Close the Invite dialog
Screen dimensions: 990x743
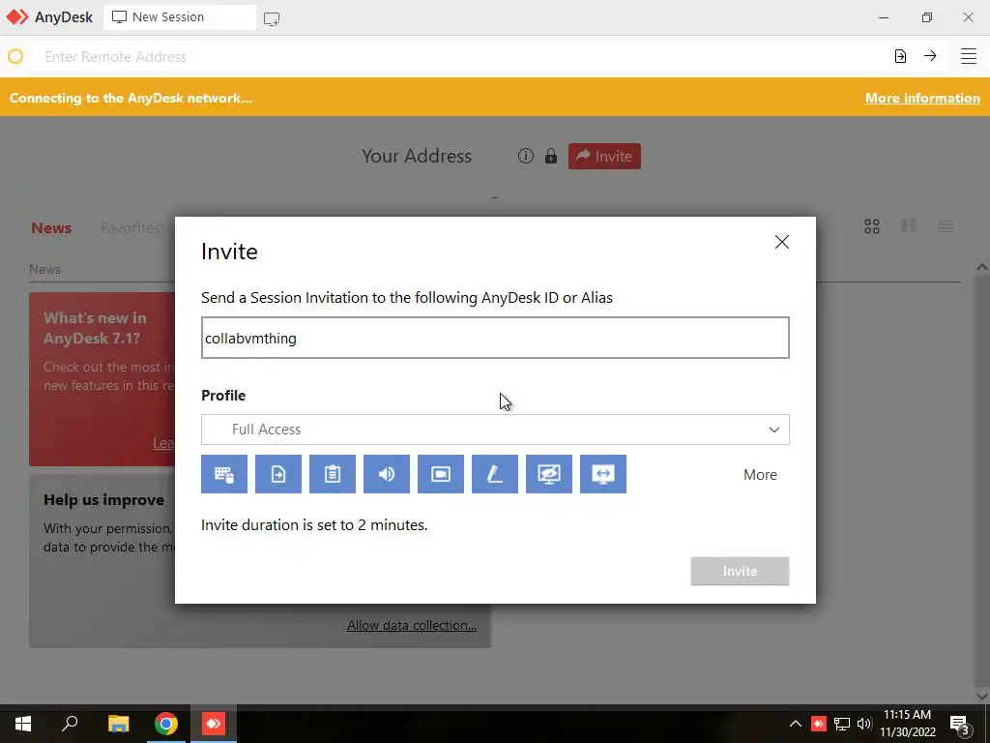(x=781, y=242)
